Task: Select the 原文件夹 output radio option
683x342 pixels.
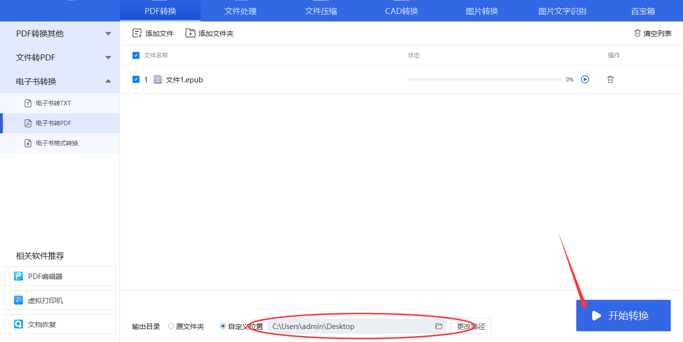Action: [x=171, y=327]
